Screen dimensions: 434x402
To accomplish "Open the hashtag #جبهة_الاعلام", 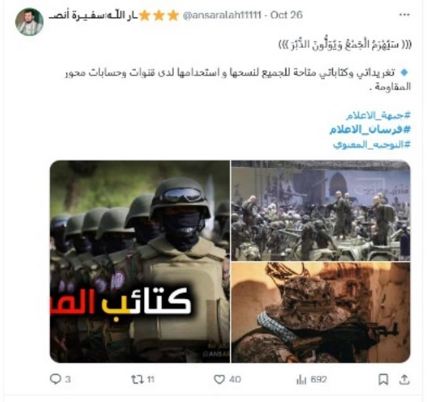I will click(378, 115).
